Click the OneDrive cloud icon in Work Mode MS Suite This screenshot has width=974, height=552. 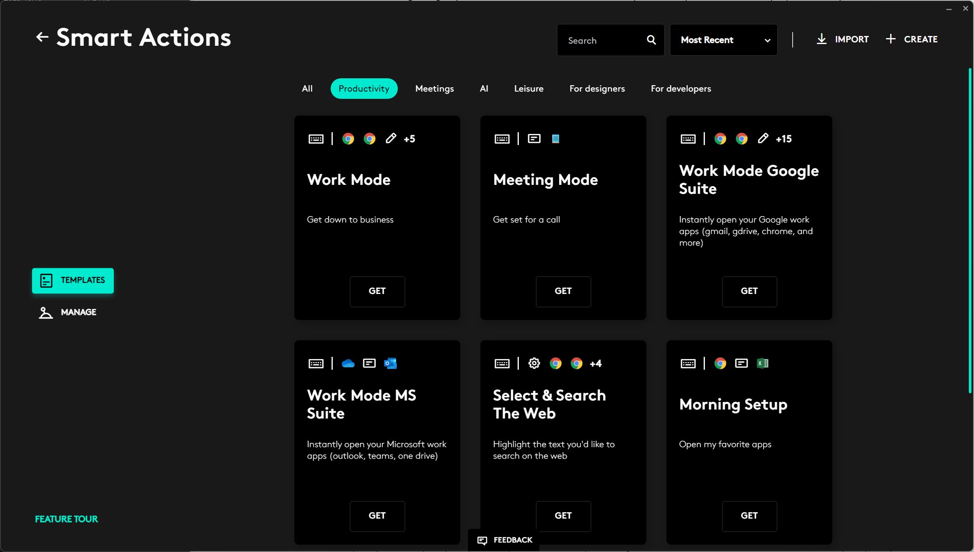(348, 363)
